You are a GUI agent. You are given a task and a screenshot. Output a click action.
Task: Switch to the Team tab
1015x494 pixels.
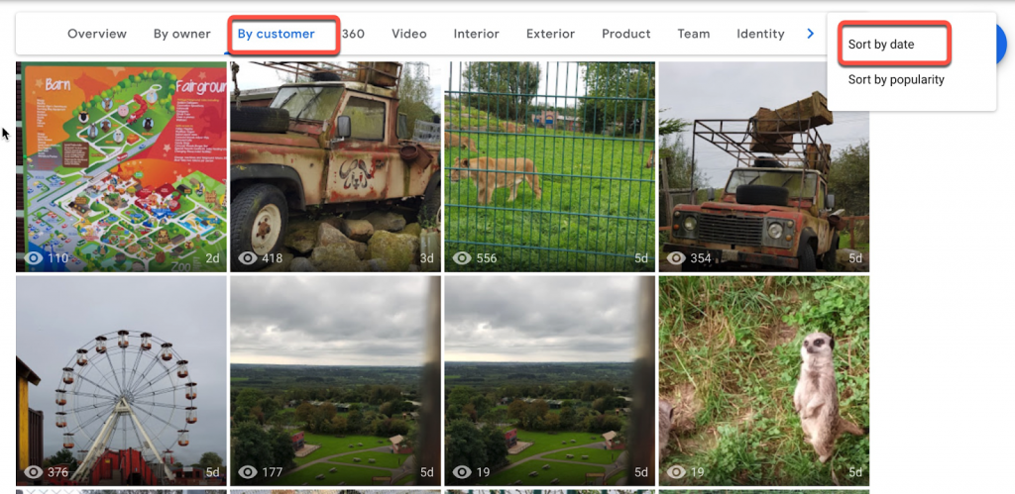pos(693,34)
